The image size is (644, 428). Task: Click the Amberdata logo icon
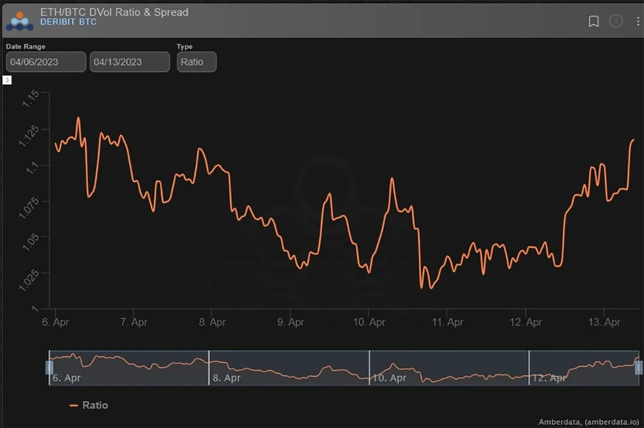coord(20,20)
